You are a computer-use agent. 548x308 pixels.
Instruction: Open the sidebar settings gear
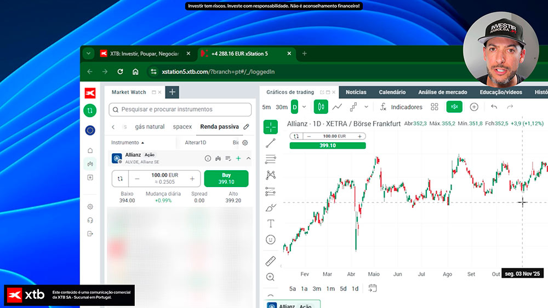(x=90, y=207)
